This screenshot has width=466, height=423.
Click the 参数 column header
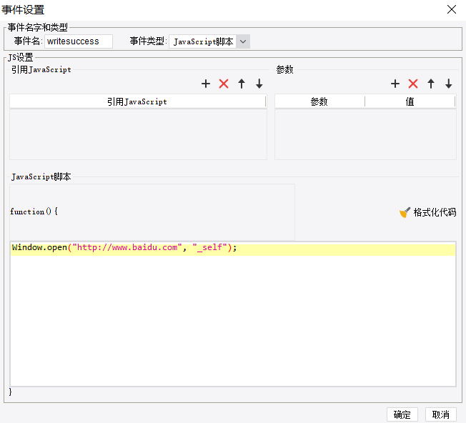click(x=319, y=101)
